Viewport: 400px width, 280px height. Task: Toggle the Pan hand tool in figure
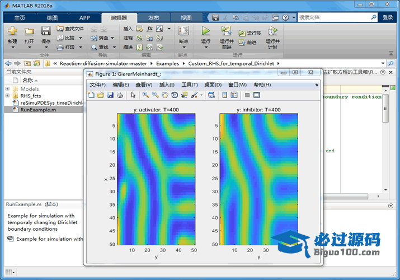point(165,95)
